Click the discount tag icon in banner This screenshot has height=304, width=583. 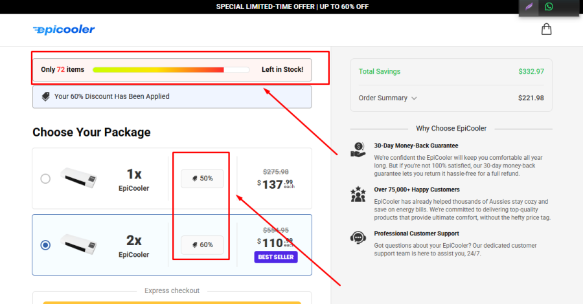pos(45,96)
